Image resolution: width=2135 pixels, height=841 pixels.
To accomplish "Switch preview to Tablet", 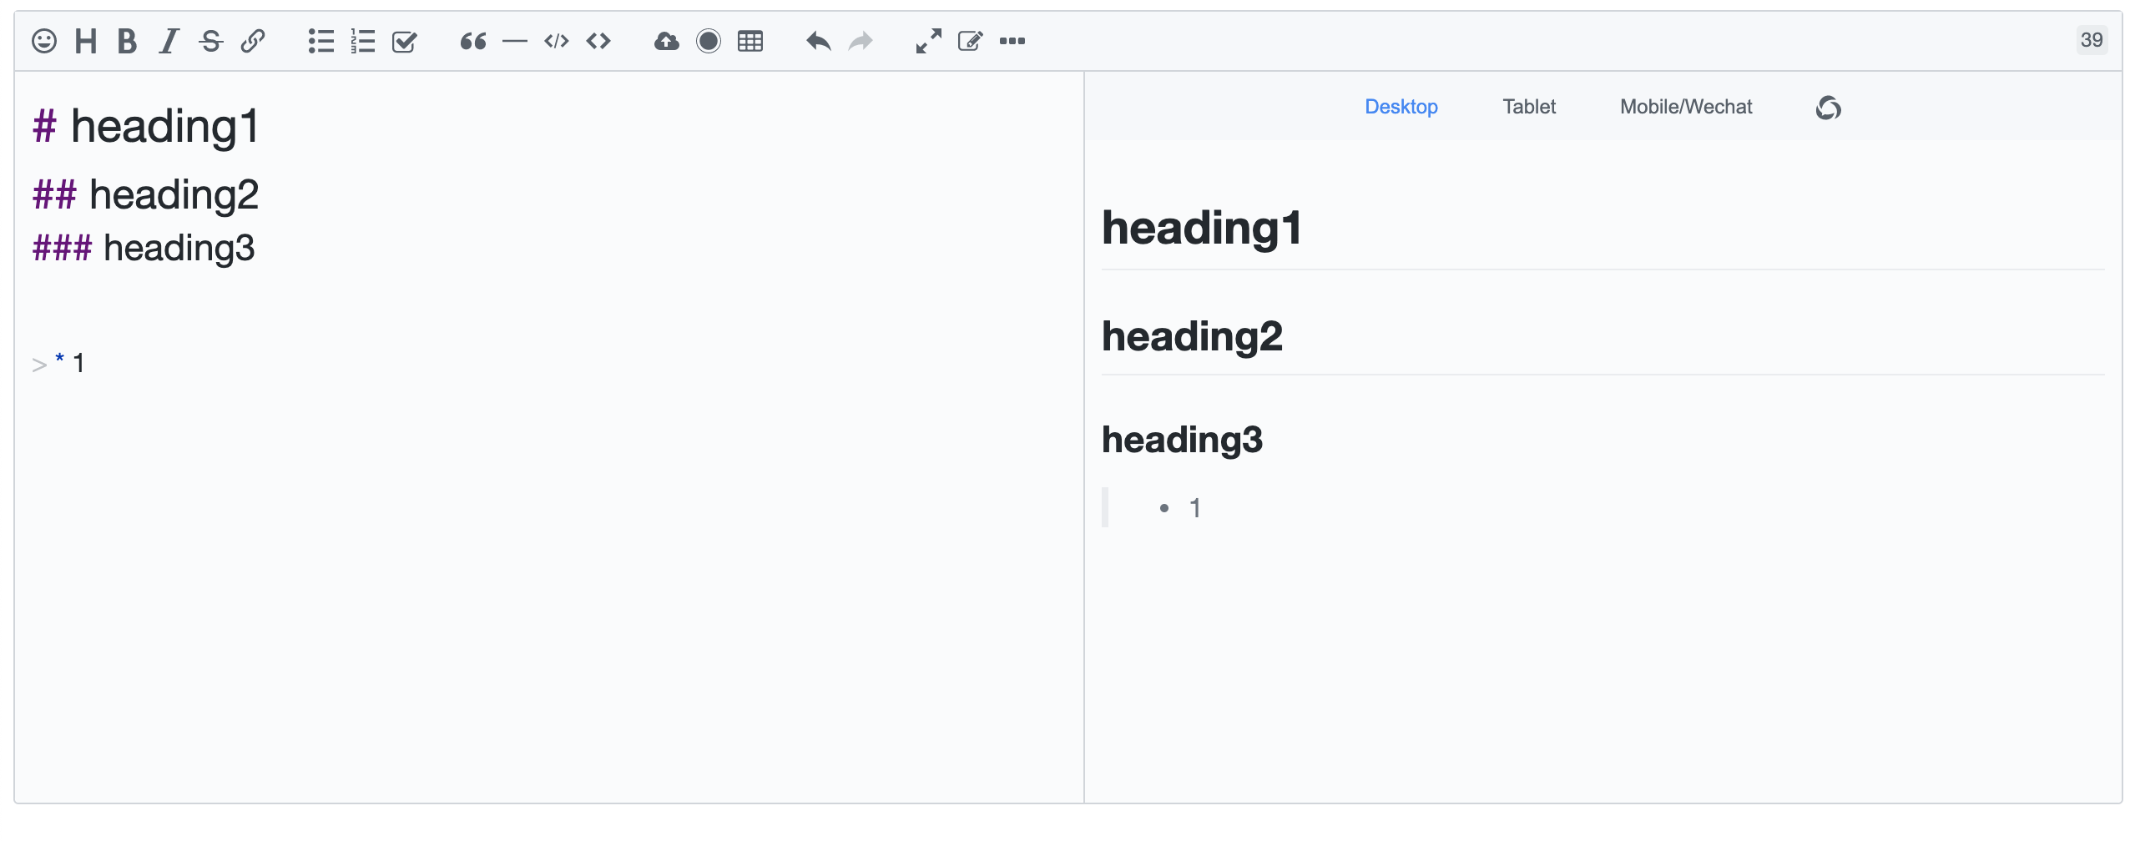I will point(1529,107).
